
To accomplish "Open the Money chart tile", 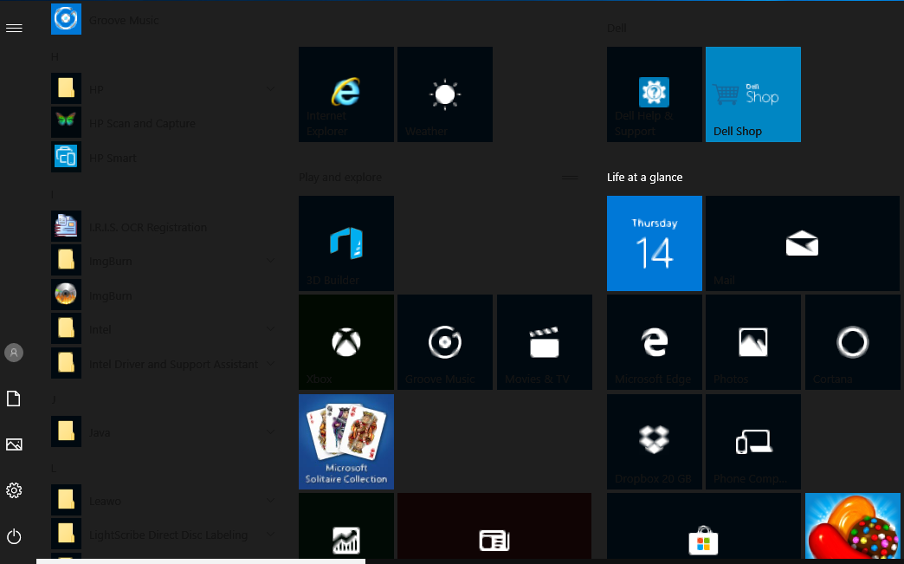I will click(345, 526).
